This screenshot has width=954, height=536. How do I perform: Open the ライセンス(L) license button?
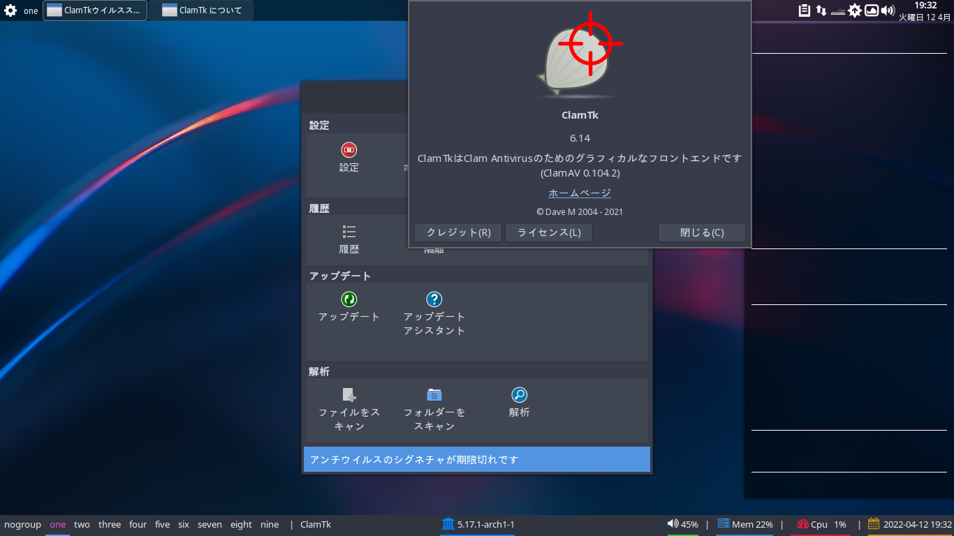pos(549,232)
